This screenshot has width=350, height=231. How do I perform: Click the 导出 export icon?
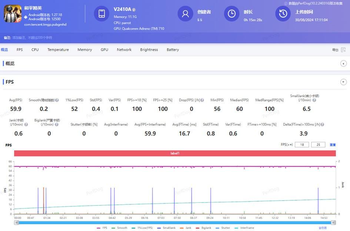[x=334, y=49]
